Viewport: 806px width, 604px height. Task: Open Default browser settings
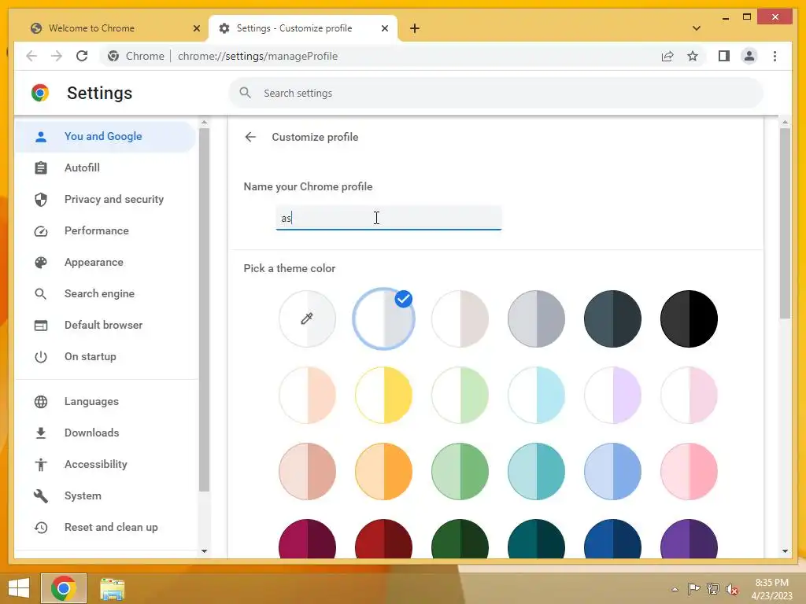click(105, 325)
